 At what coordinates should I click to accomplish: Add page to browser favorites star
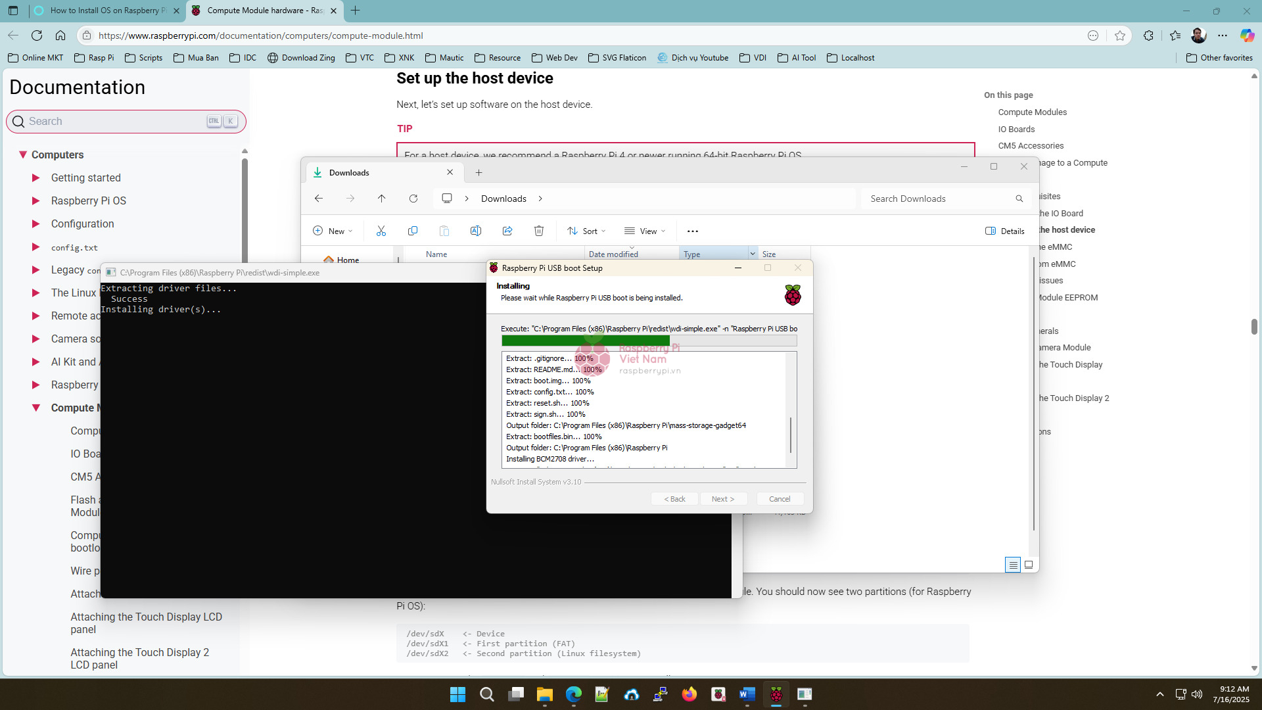click(1120, 35)
